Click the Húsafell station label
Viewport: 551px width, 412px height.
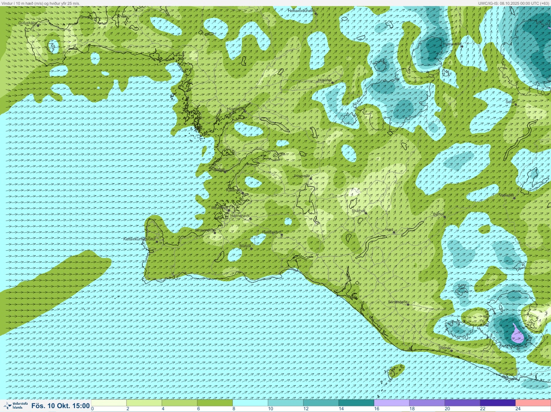[x=325, y=80]
